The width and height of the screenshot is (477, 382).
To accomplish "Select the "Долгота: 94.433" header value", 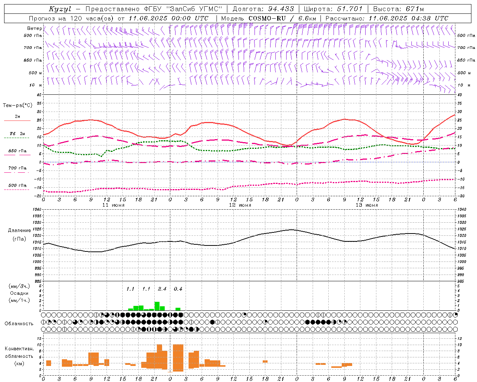I will 263,9.
